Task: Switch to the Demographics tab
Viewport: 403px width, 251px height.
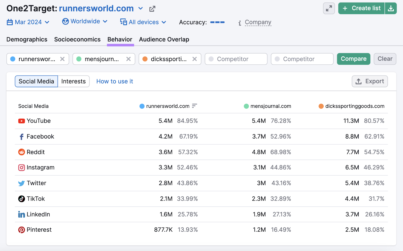Action: [27, 39]
